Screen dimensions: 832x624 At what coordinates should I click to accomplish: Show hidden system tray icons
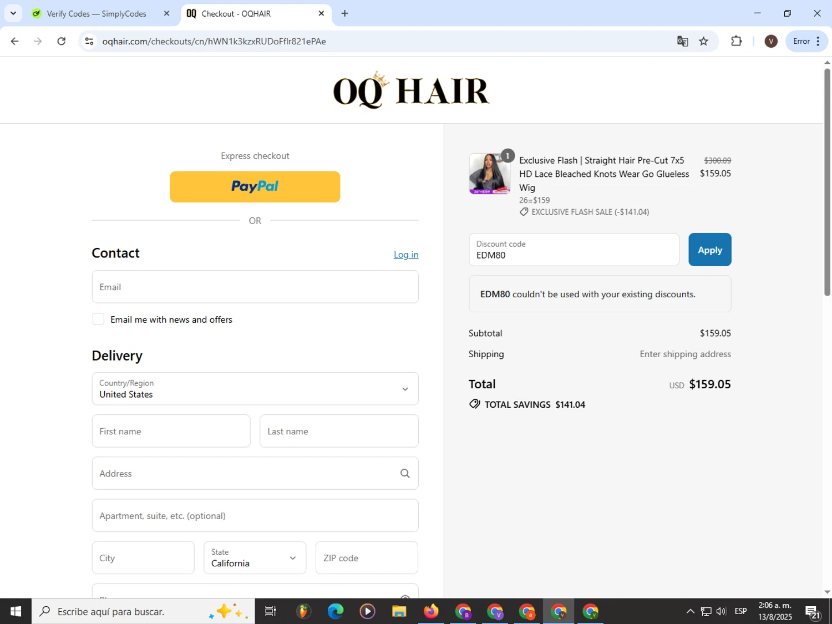point(690,611)
